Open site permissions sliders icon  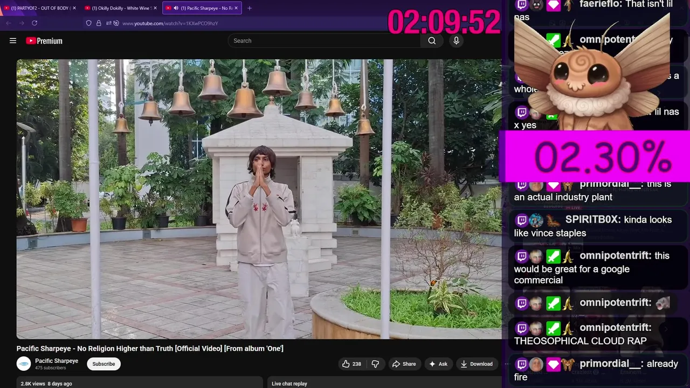[x=108, y=23]
